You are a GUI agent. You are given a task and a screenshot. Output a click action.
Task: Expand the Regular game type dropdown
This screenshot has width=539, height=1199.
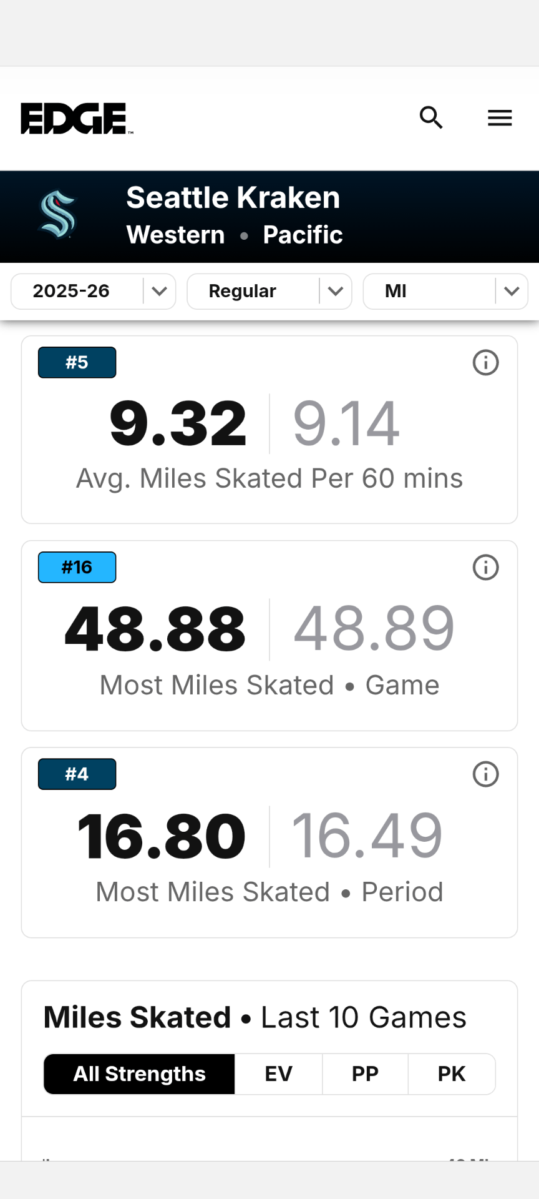click(x=269, y=291)
